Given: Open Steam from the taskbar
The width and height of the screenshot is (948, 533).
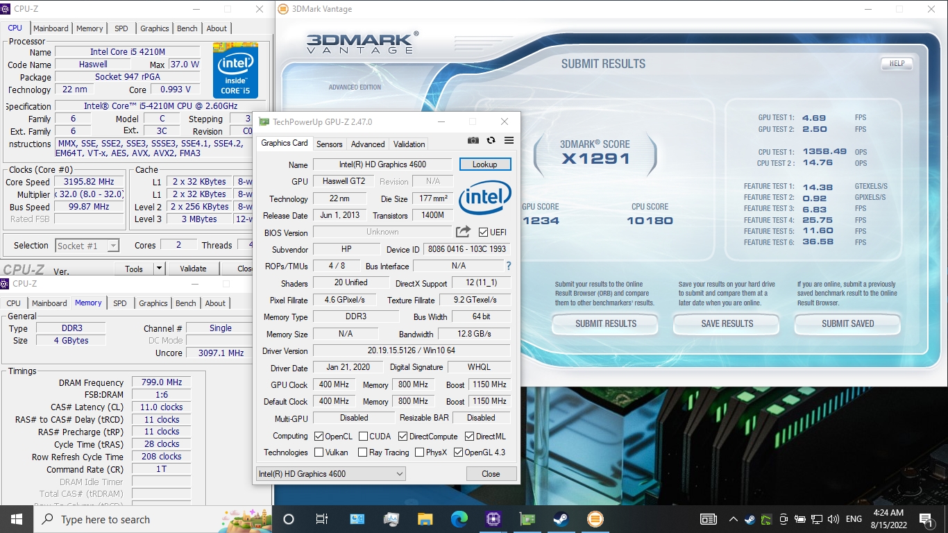Looking at the screenshot, I should pos(561,519).
